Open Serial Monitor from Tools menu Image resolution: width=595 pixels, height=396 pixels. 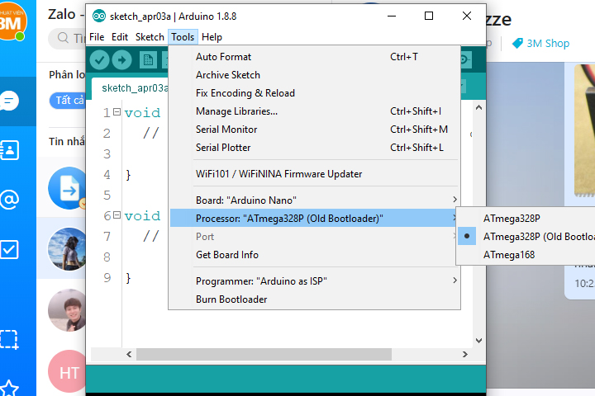pyautogui.click(x=314, y=130)
